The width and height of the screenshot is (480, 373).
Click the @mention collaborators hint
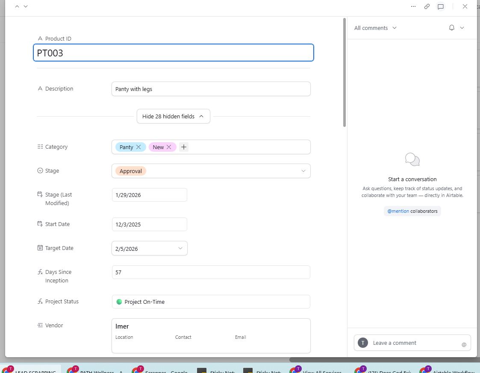(x=412, y=211)
